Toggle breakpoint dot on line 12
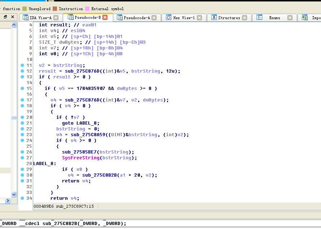The image size is (321, 229). pyautogui.click(x=22, y=71)
